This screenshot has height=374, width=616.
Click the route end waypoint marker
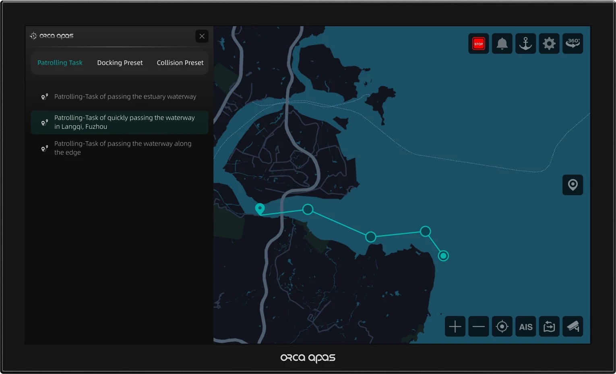tap(443, 256)
